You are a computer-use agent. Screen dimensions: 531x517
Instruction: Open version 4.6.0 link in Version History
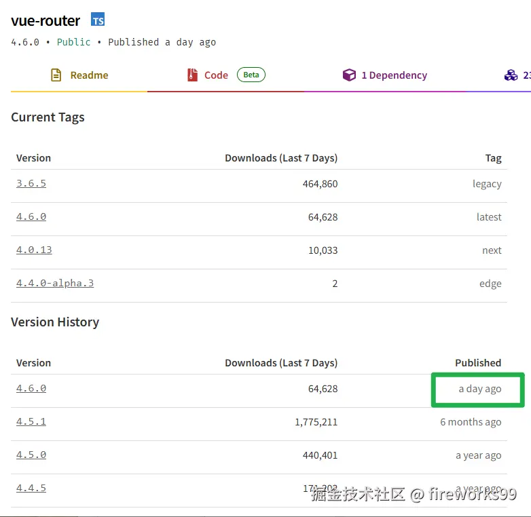(x=31, y=388)
